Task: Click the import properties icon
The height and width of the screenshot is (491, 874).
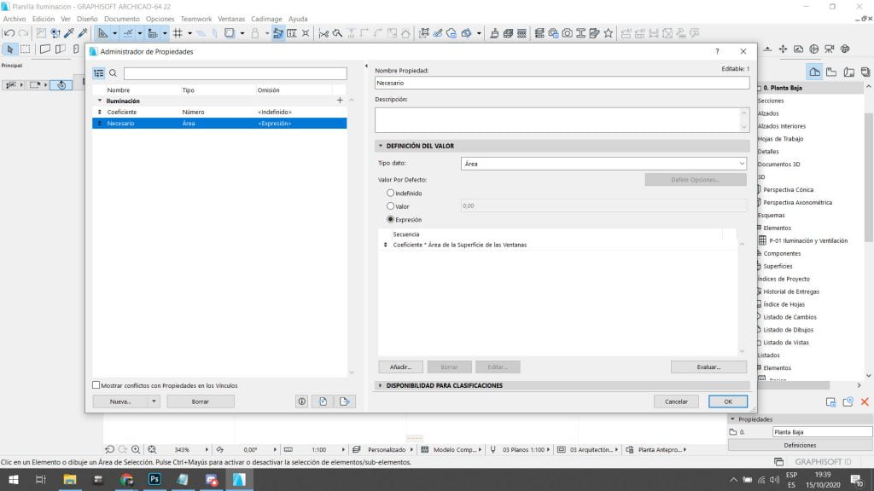Action: click(323, 401)
